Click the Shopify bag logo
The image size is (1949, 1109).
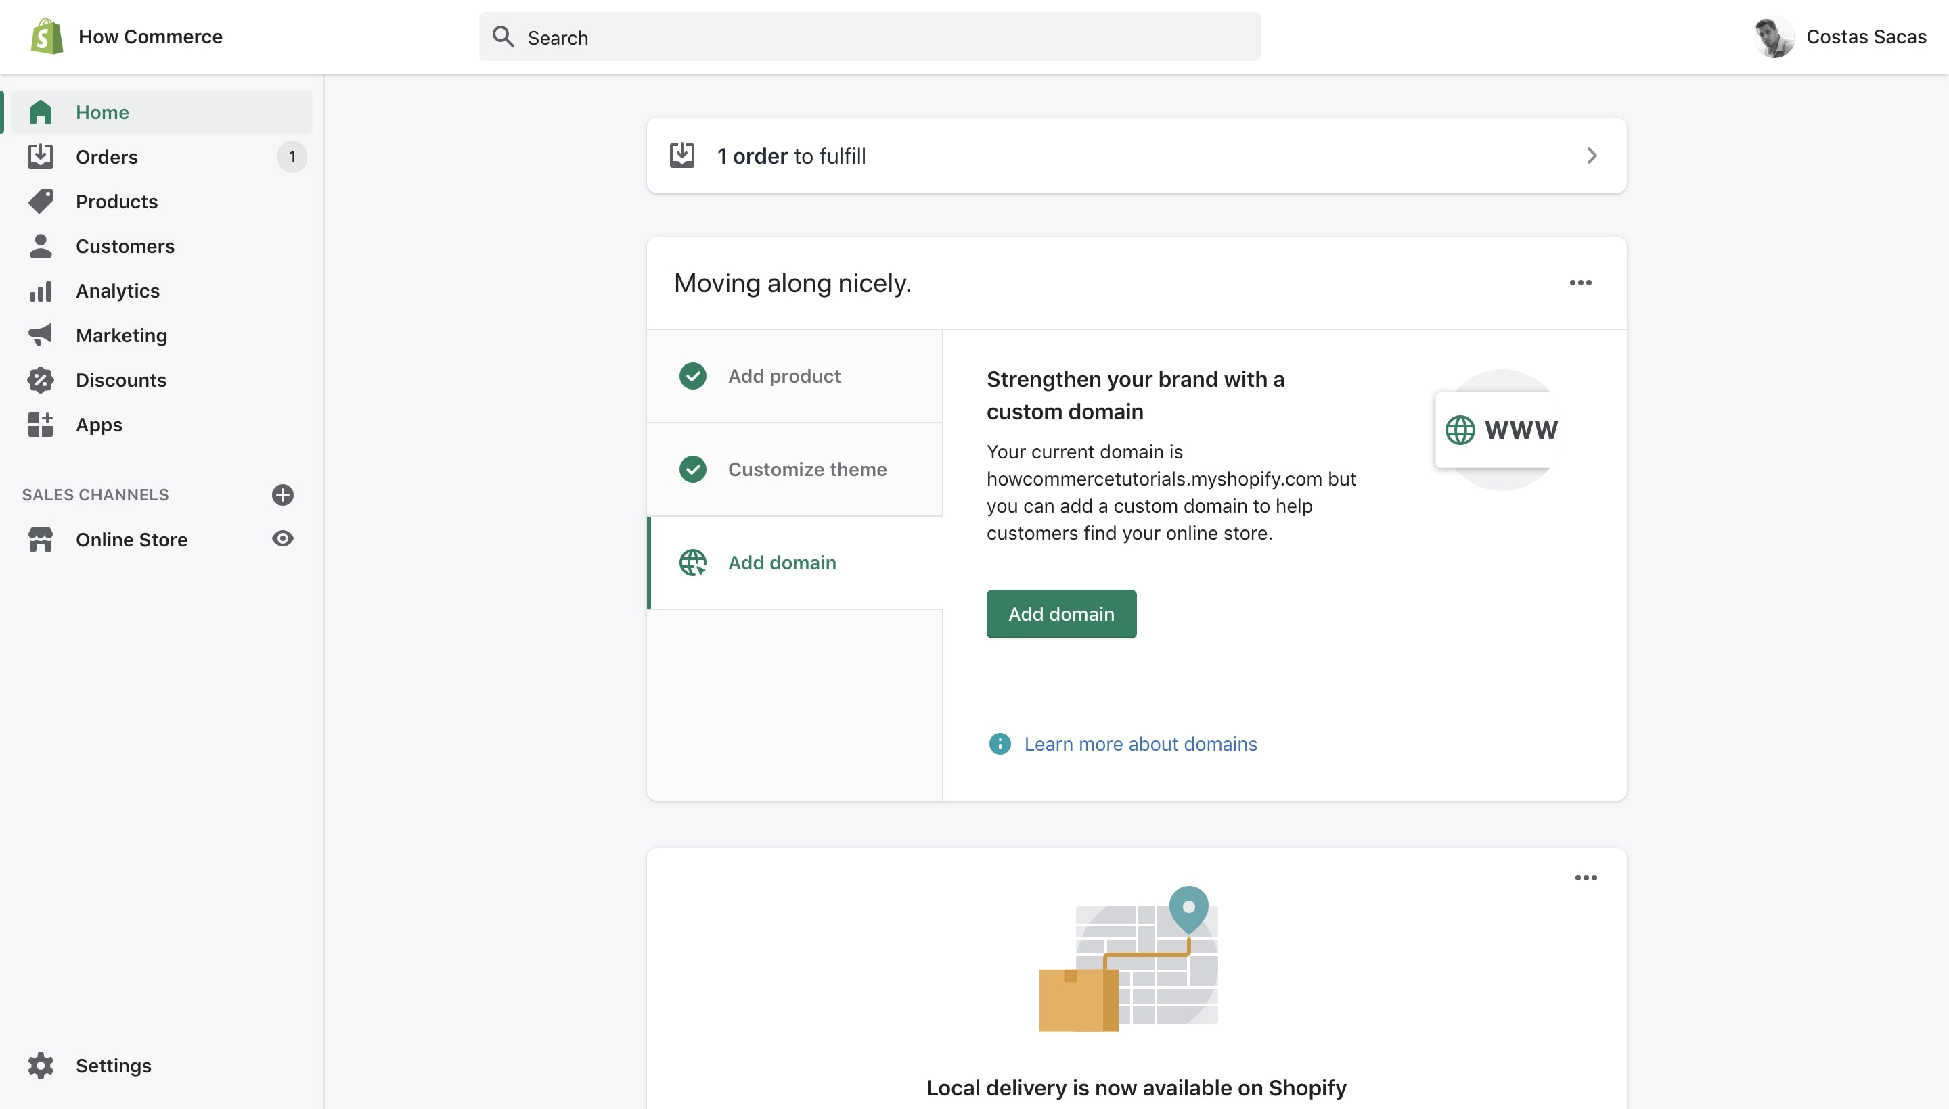47,36
